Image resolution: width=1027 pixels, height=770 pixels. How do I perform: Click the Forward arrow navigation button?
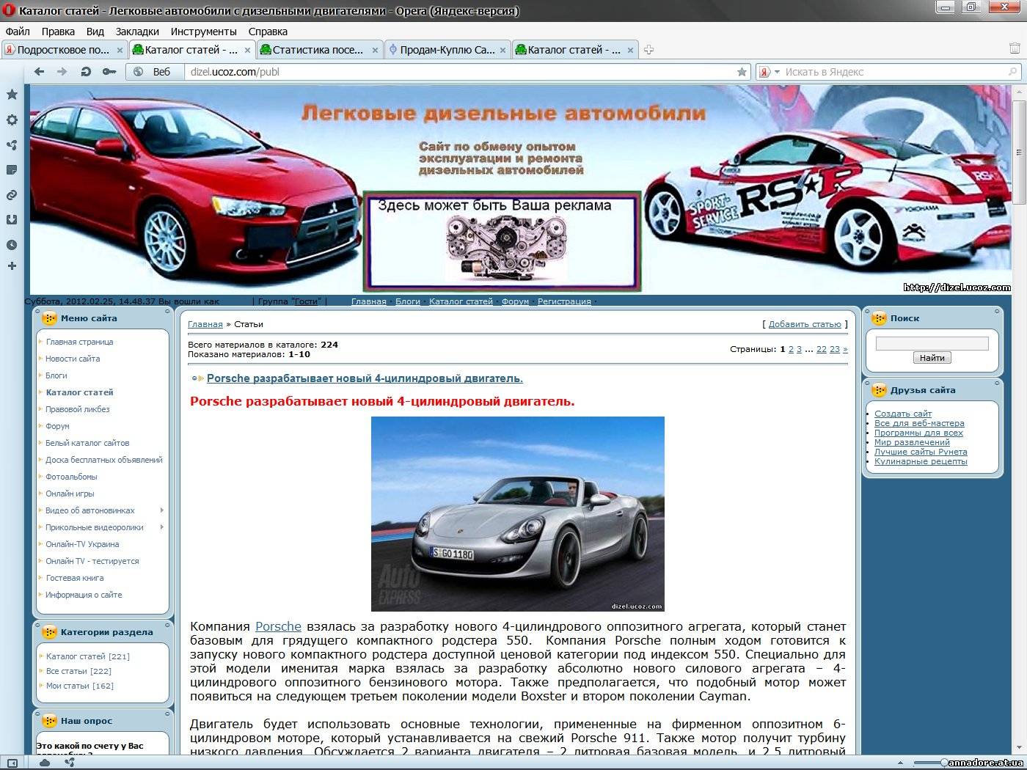(x=62, y=72)
